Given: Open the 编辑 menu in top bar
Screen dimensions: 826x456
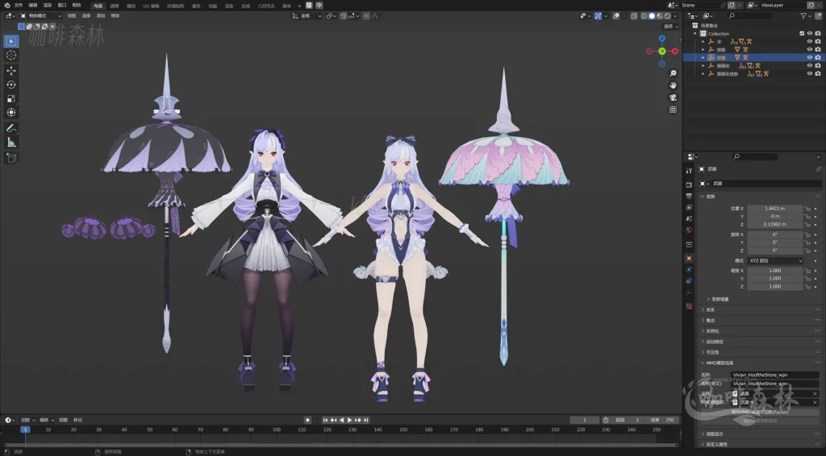Looking at the screenshot, I should (x=33, y=6).
